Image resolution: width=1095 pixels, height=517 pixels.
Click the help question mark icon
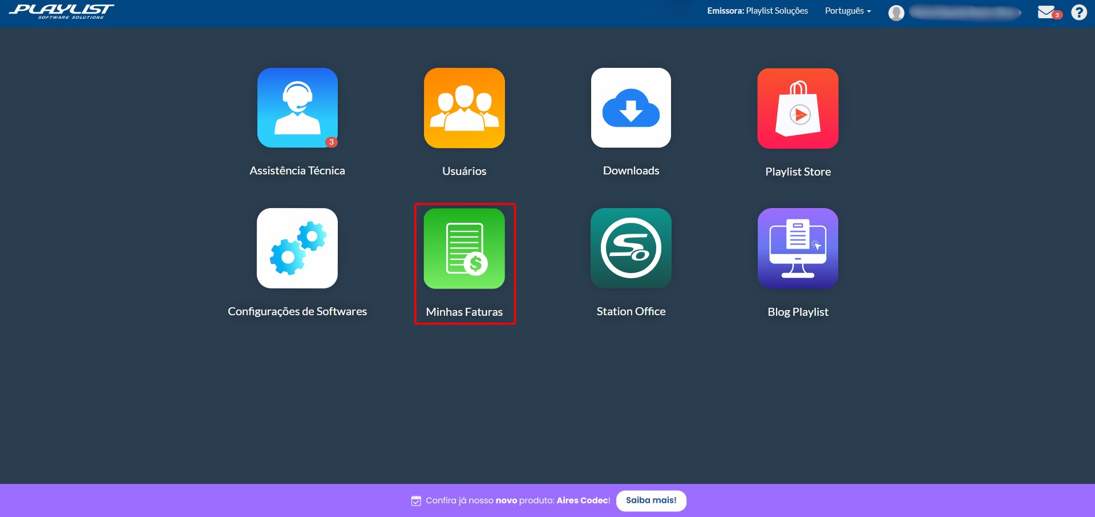click(x=1079, y=12)
